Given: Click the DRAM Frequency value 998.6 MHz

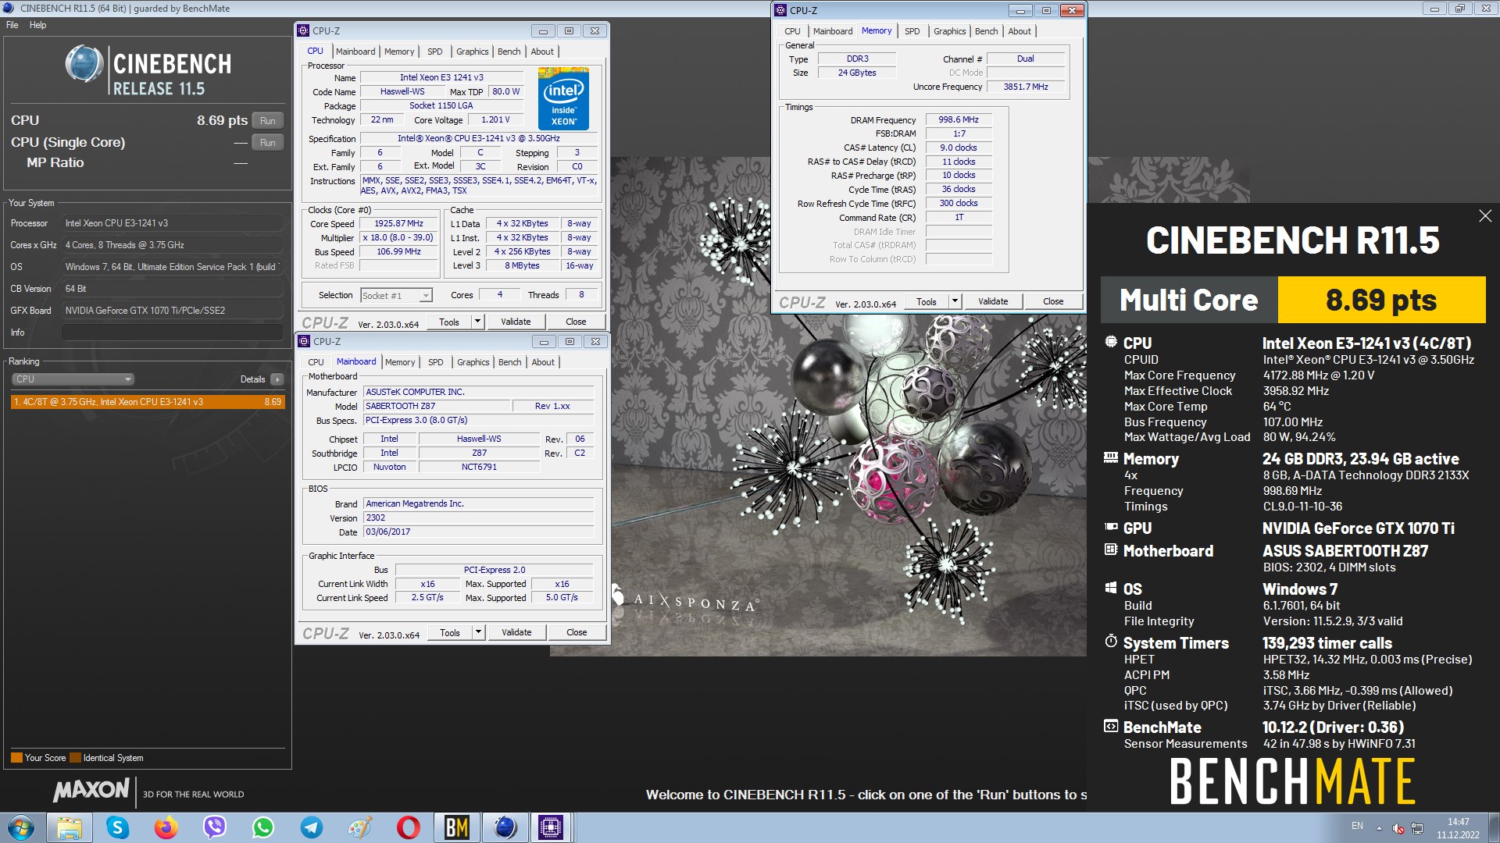Looking at the screenshot, I should pyautogui.click(x=959, y=119).
